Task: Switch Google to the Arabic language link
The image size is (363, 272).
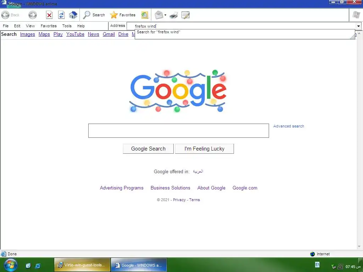Action: [198, 171]
